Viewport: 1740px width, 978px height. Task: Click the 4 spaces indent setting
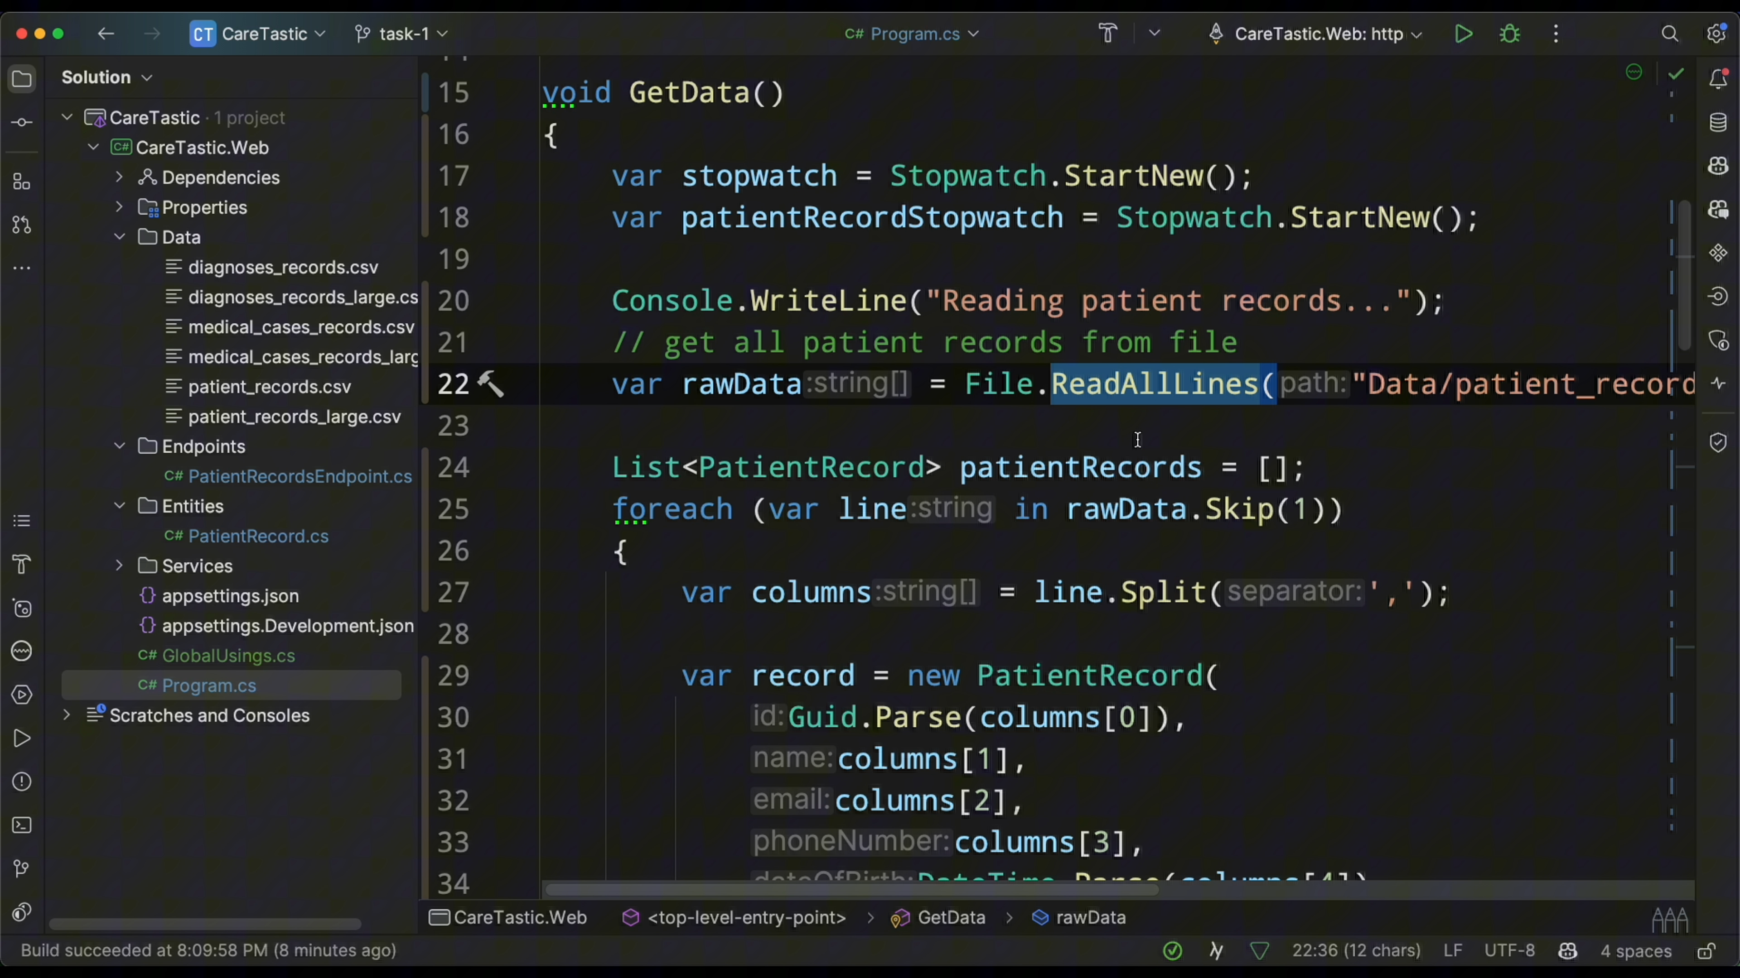tap(1635, 951)
